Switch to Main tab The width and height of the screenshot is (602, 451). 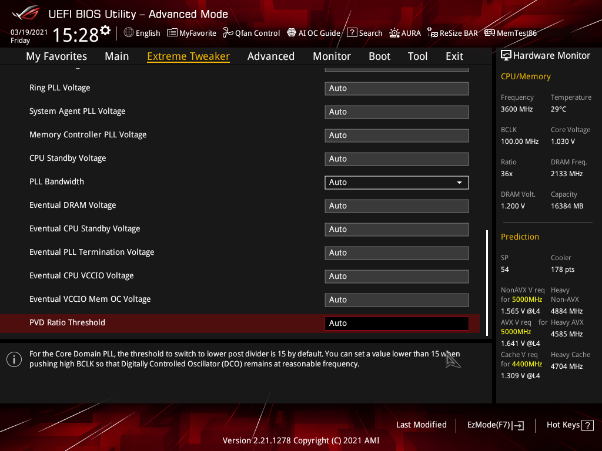click(117, 56)
